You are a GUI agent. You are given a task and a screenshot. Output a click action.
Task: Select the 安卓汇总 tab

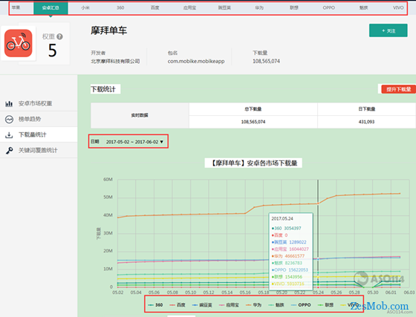(x=51, y=8)
